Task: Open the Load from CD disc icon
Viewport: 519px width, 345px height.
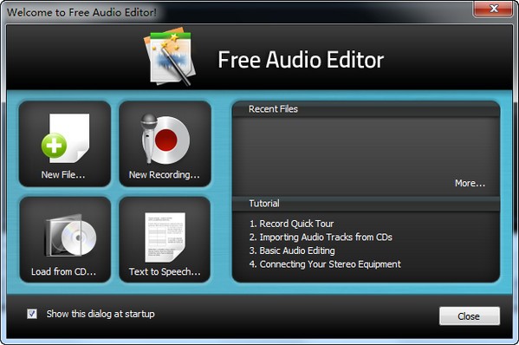Action: click(71, 236)
